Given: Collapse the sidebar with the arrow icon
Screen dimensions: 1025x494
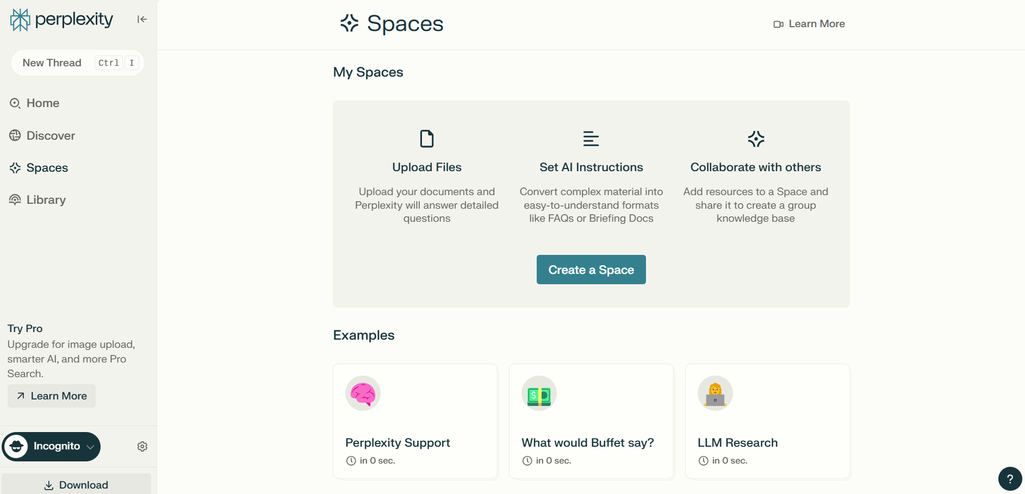Looking at the screenshot, I should (x=142, y=20).
